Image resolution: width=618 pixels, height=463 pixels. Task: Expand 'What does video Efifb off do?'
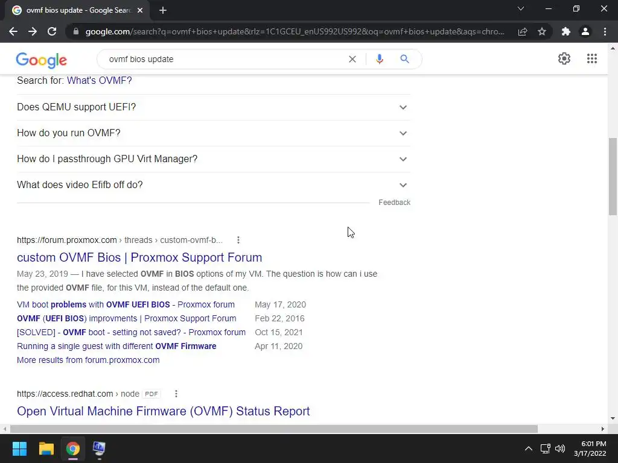[214, 185]
